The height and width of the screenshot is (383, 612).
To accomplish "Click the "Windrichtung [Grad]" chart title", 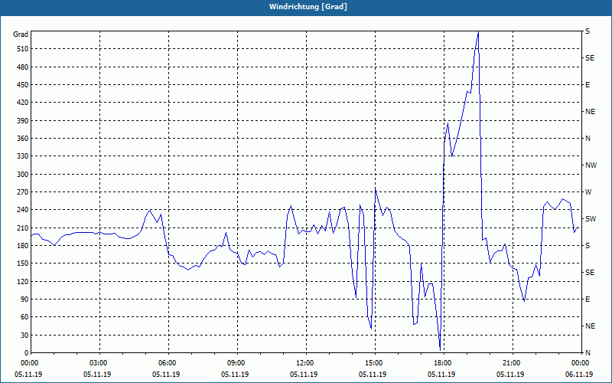I will (x=308, y=7).
